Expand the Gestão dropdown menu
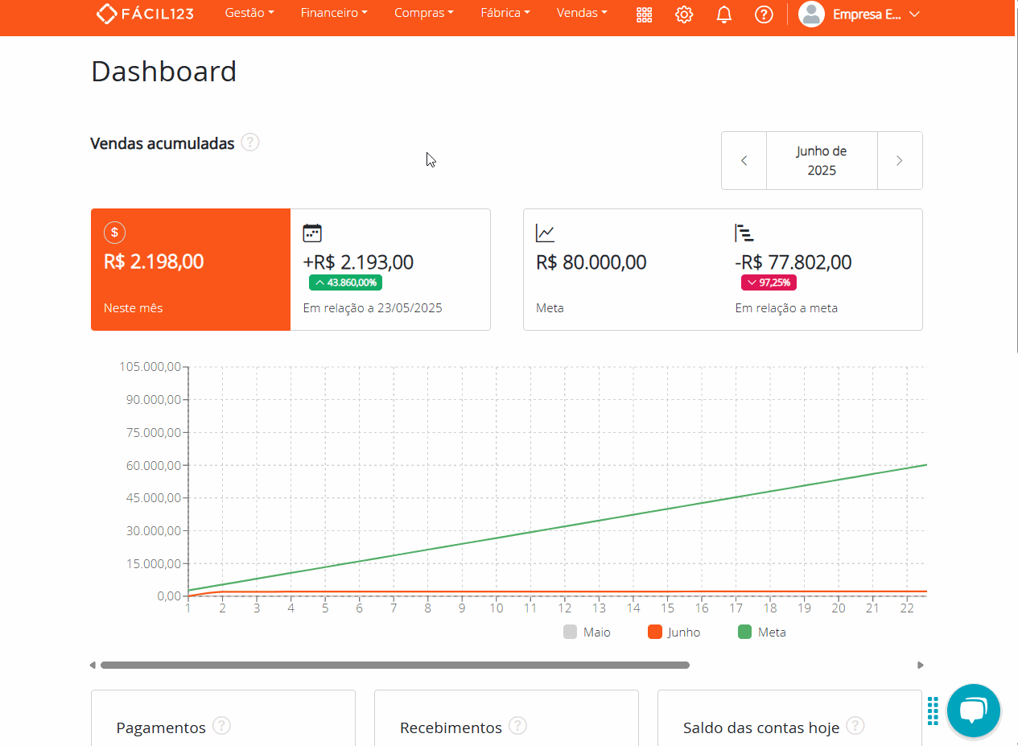This screenshot has height=746, width=1018. [x=249, y=13]
